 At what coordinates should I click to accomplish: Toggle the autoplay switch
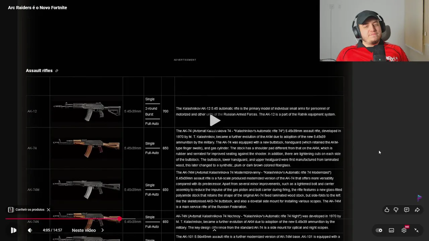tap(379, 230)
